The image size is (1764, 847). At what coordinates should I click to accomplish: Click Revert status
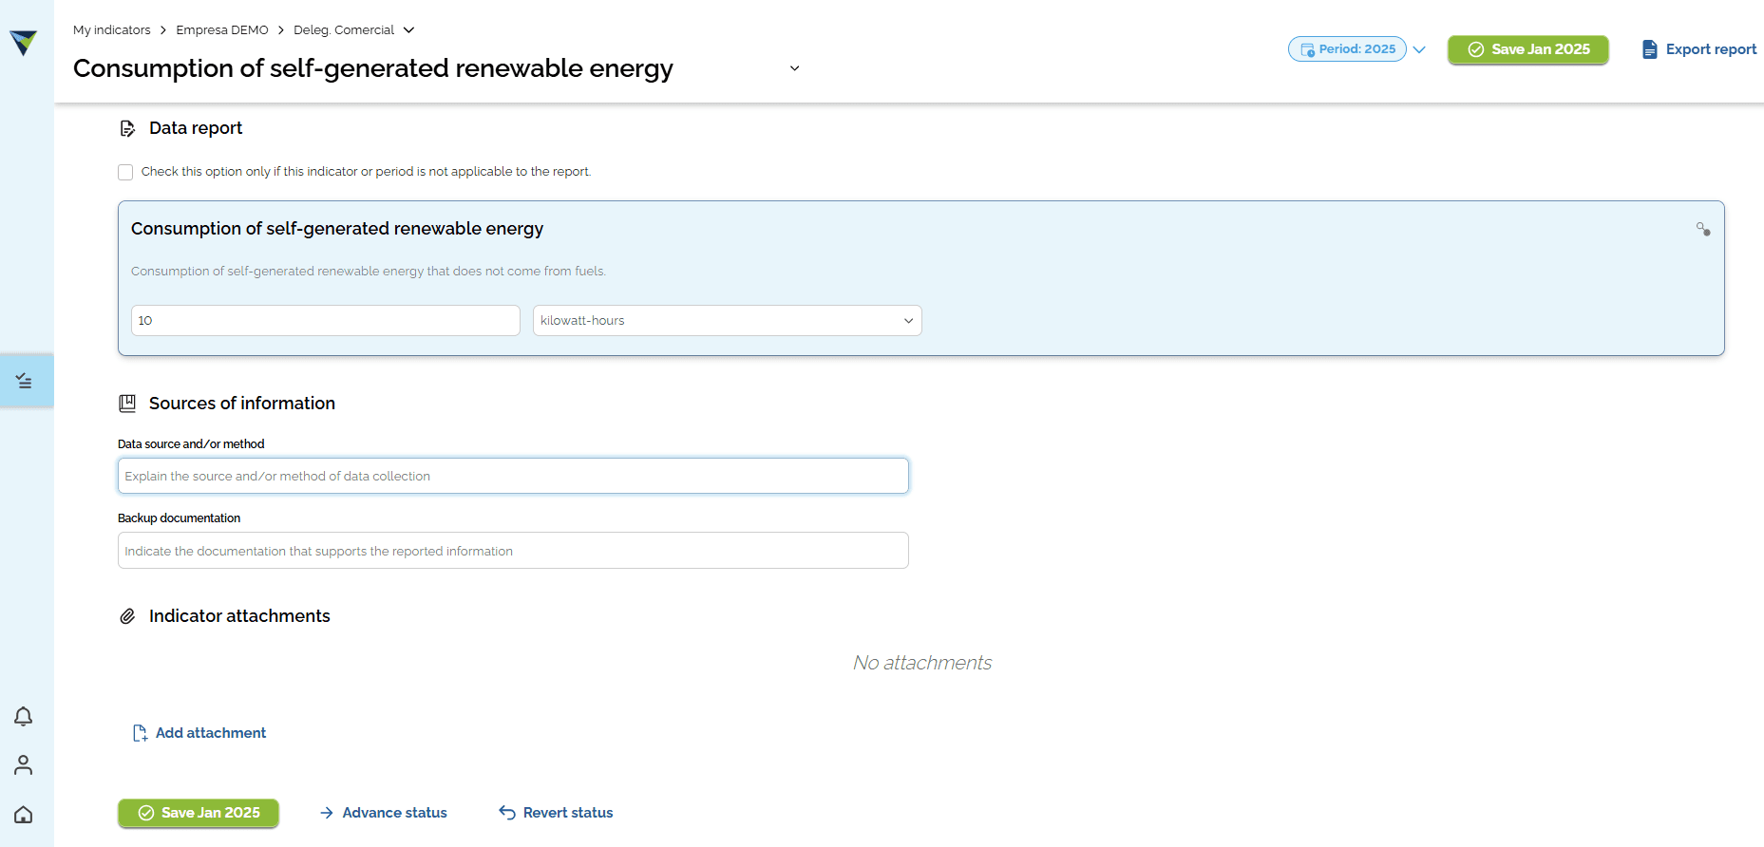click(557, 813)
